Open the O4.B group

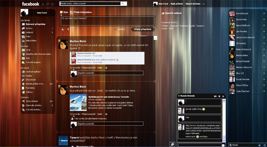tap(28, 50)
